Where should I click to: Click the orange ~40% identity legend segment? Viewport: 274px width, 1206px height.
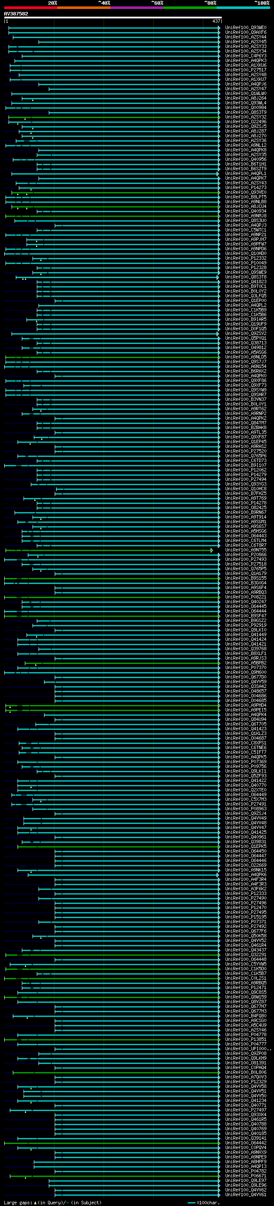pyautogui.click(x=84, y=8)
